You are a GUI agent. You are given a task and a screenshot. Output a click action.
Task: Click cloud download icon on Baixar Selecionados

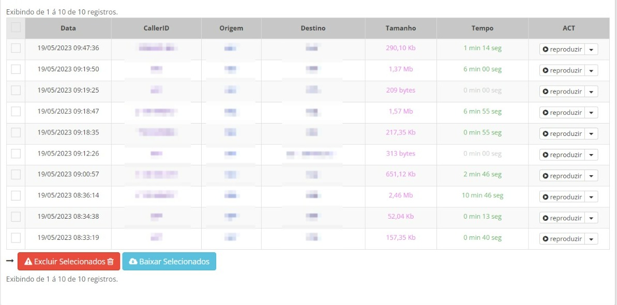(133, 262)
